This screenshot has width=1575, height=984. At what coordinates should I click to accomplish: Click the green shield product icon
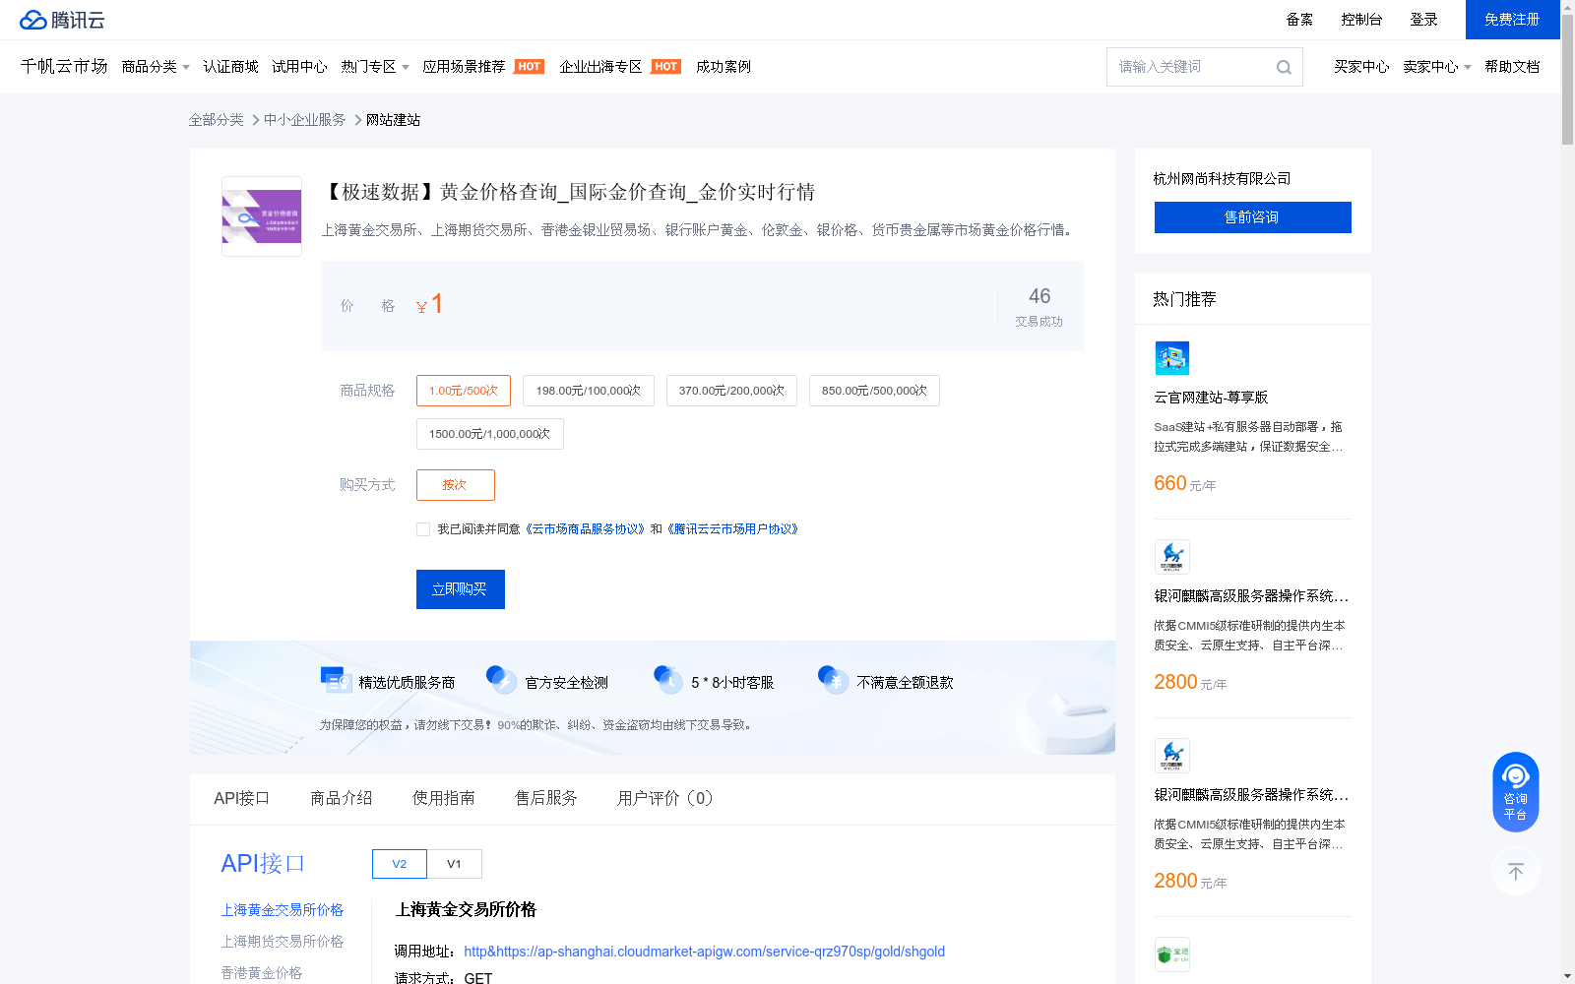coord(1172,954)
